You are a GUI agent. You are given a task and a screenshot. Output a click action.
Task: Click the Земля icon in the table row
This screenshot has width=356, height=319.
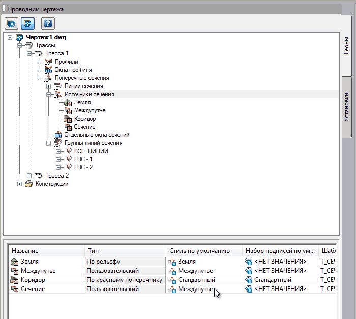click(x=14, y=262)
